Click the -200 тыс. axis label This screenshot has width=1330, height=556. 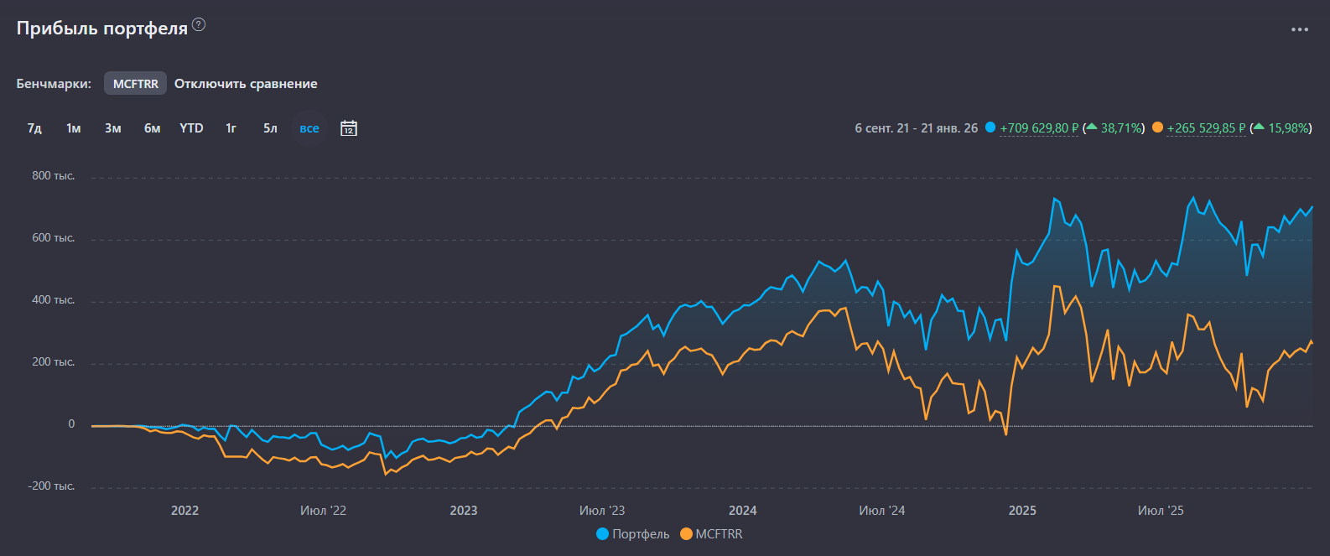[x=52, y=486]
